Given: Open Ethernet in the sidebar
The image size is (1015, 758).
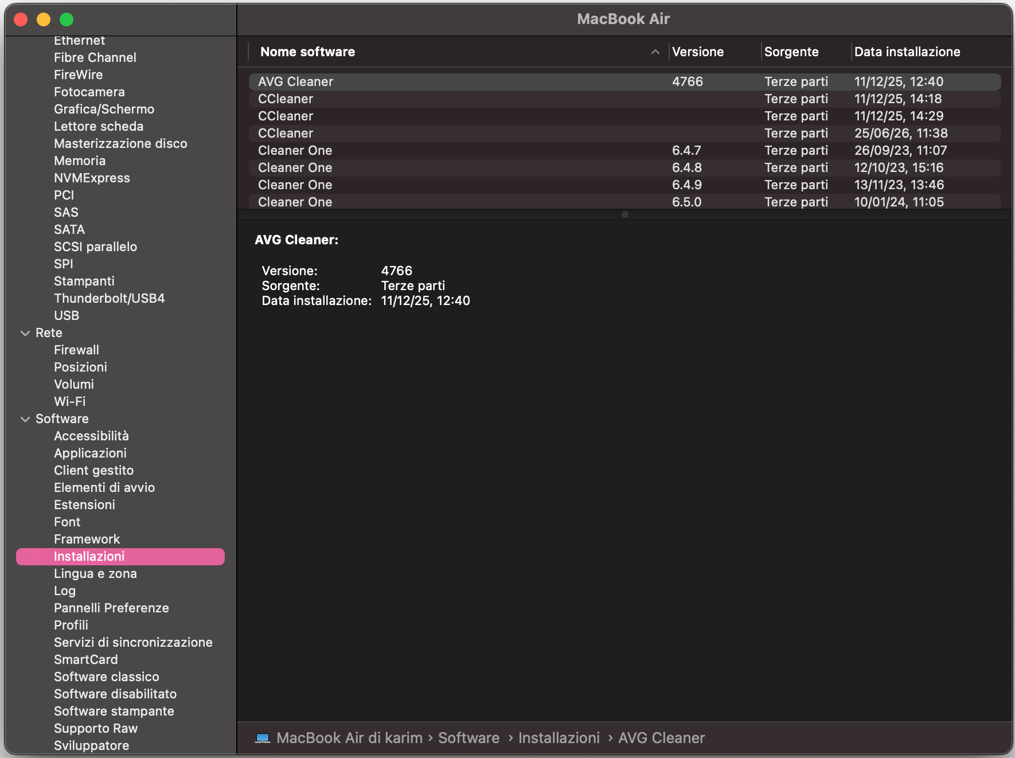Looking at the screenshot, I should pyautogui.click(x=79, y=41).
